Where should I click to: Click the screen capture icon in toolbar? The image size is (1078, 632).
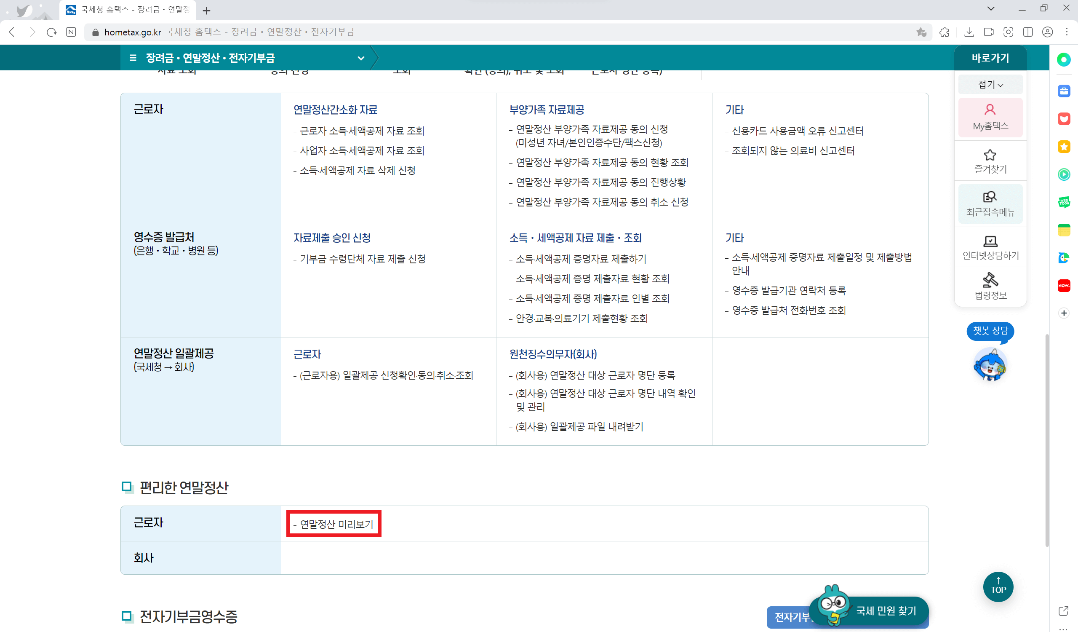tap(1008, 32)
